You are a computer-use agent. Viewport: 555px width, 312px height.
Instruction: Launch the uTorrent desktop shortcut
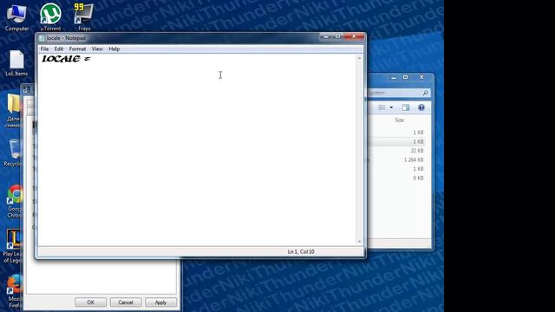coord(50,17)
